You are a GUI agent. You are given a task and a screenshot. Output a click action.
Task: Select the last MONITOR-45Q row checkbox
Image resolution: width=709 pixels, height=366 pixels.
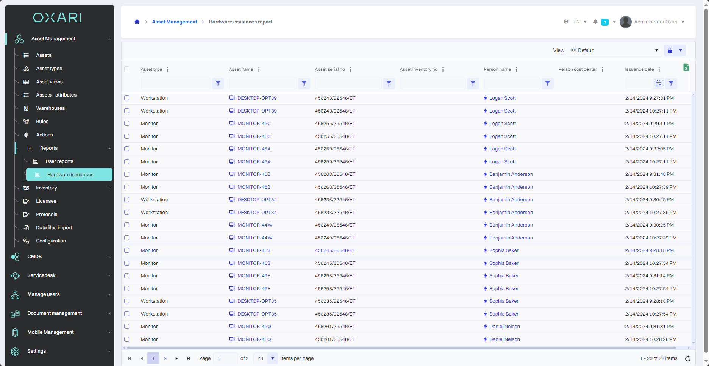coord(127,339)
